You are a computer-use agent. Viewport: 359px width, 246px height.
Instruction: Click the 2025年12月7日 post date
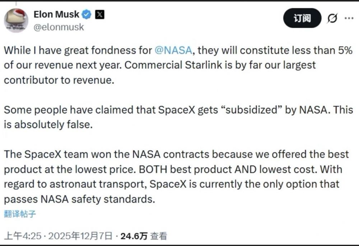81,236
